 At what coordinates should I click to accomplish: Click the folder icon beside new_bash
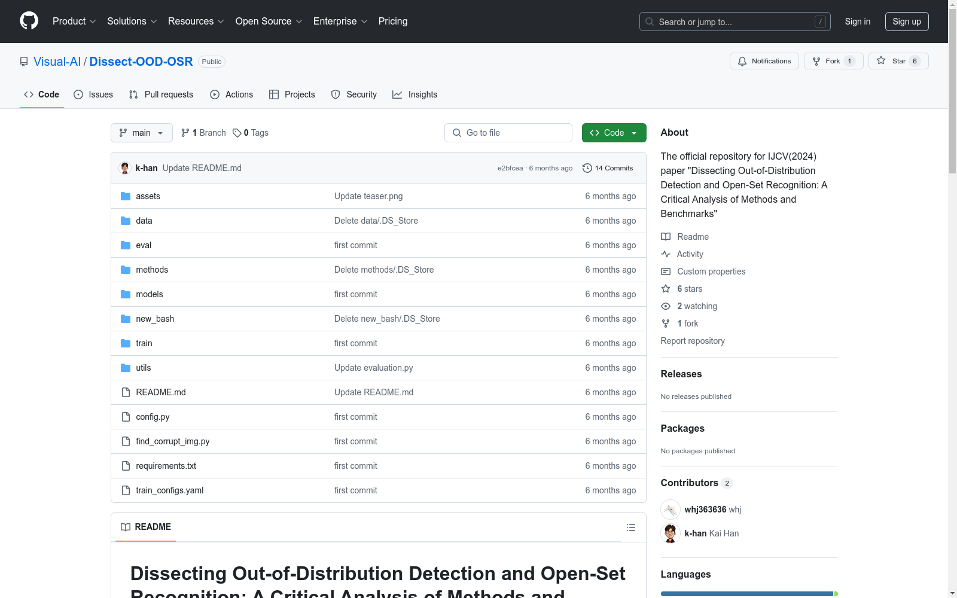coord(126,319)
